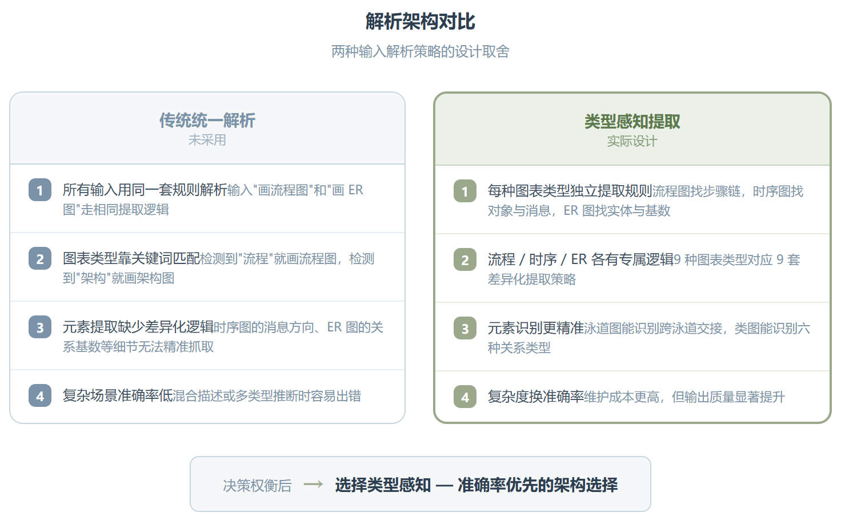
Task: Click the description 混合描述或多类型推断时容易出错
Action: coord(267,396)
